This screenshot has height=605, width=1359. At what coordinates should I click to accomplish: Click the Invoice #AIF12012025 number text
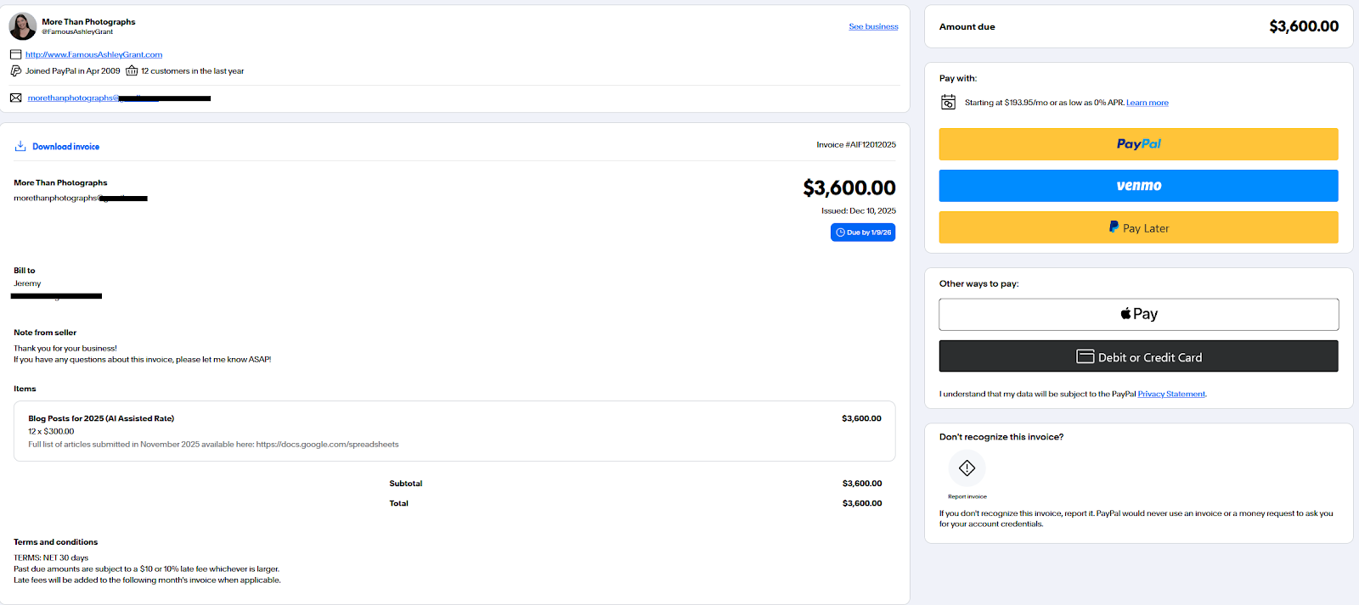(x=856, y=145)
